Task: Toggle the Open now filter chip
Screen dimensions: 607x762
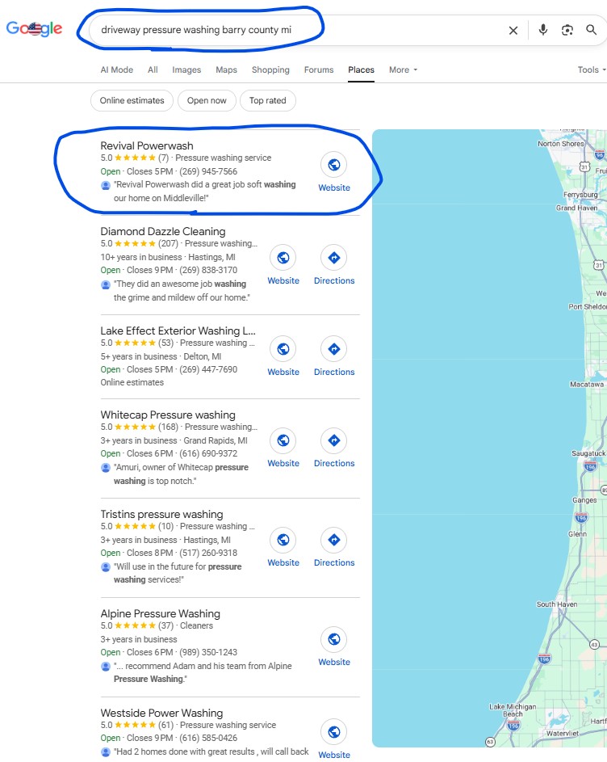Action: 207,100
